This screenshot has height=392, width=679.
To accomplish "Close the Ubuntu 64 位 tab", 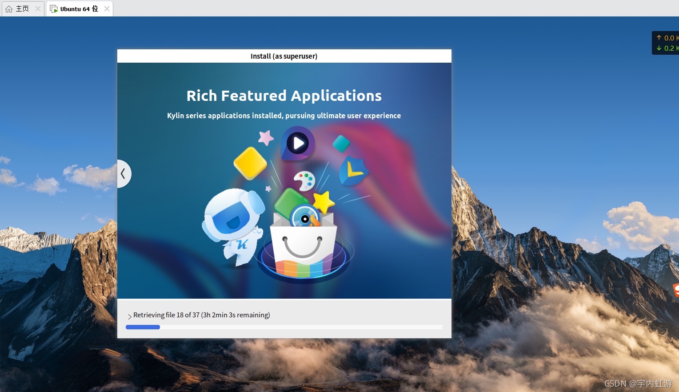I will coord(107,9).
